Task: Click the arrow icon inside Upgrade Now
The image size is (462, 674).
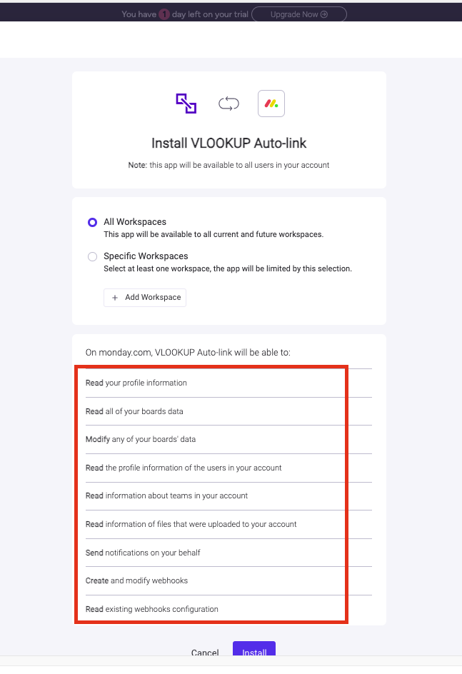Action: coord(324,14)
